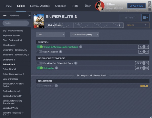Select Song of the Deep
Image resolution: width=152 pixels, height=118 pixels.
11,79
